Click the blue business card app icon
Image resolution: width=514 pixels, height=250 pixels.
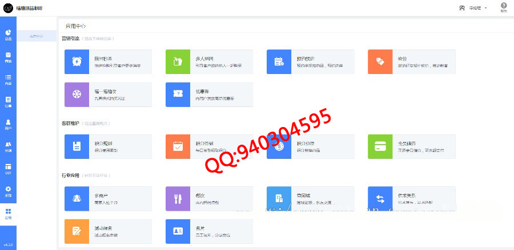click(178, 231)
